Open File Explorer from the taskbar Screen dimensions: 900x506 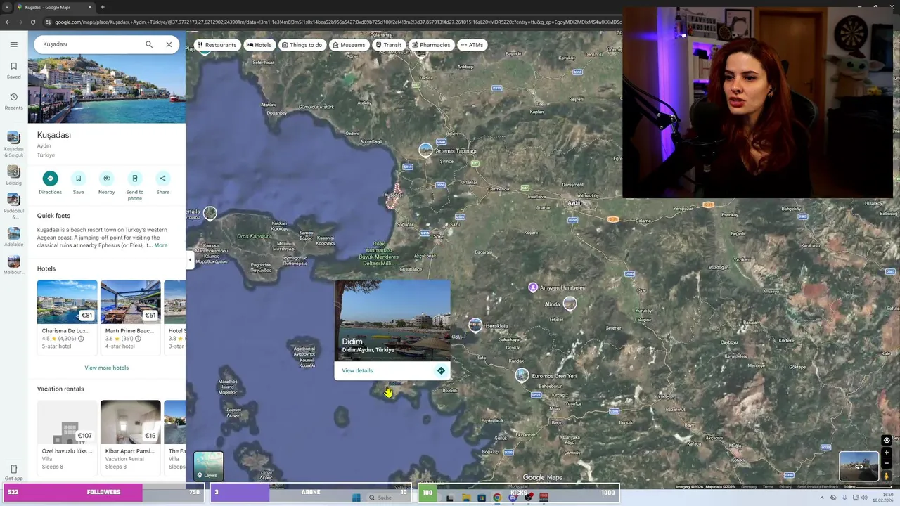(466, 498)
